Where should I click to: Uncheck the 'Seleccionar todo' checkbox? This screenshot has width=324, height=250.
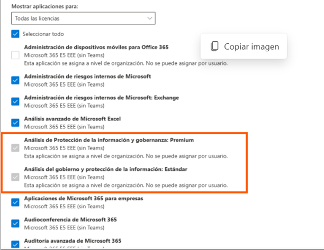click(15, 34)
